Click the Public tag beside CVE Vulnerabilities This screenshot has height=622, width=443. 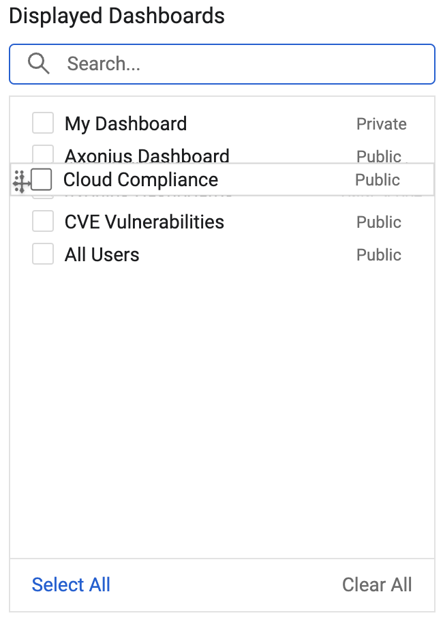click(379, 222)
